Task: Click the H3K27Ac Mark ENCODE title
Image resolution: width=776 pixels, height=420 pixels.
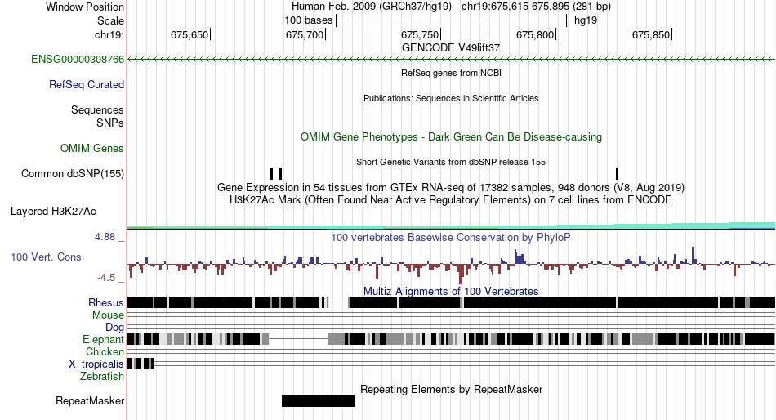Action: pyautogui.click(x=451, y=200)
